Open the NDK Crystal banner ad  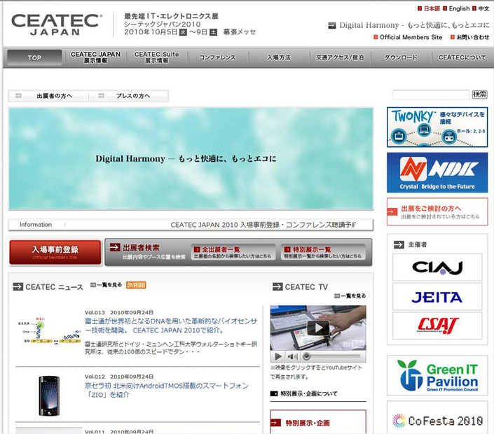pos(437,172)
